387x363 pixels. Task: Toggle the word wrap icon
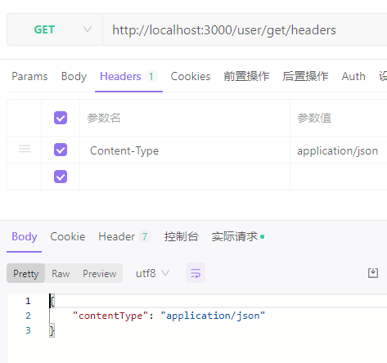[x=196, y=273]
